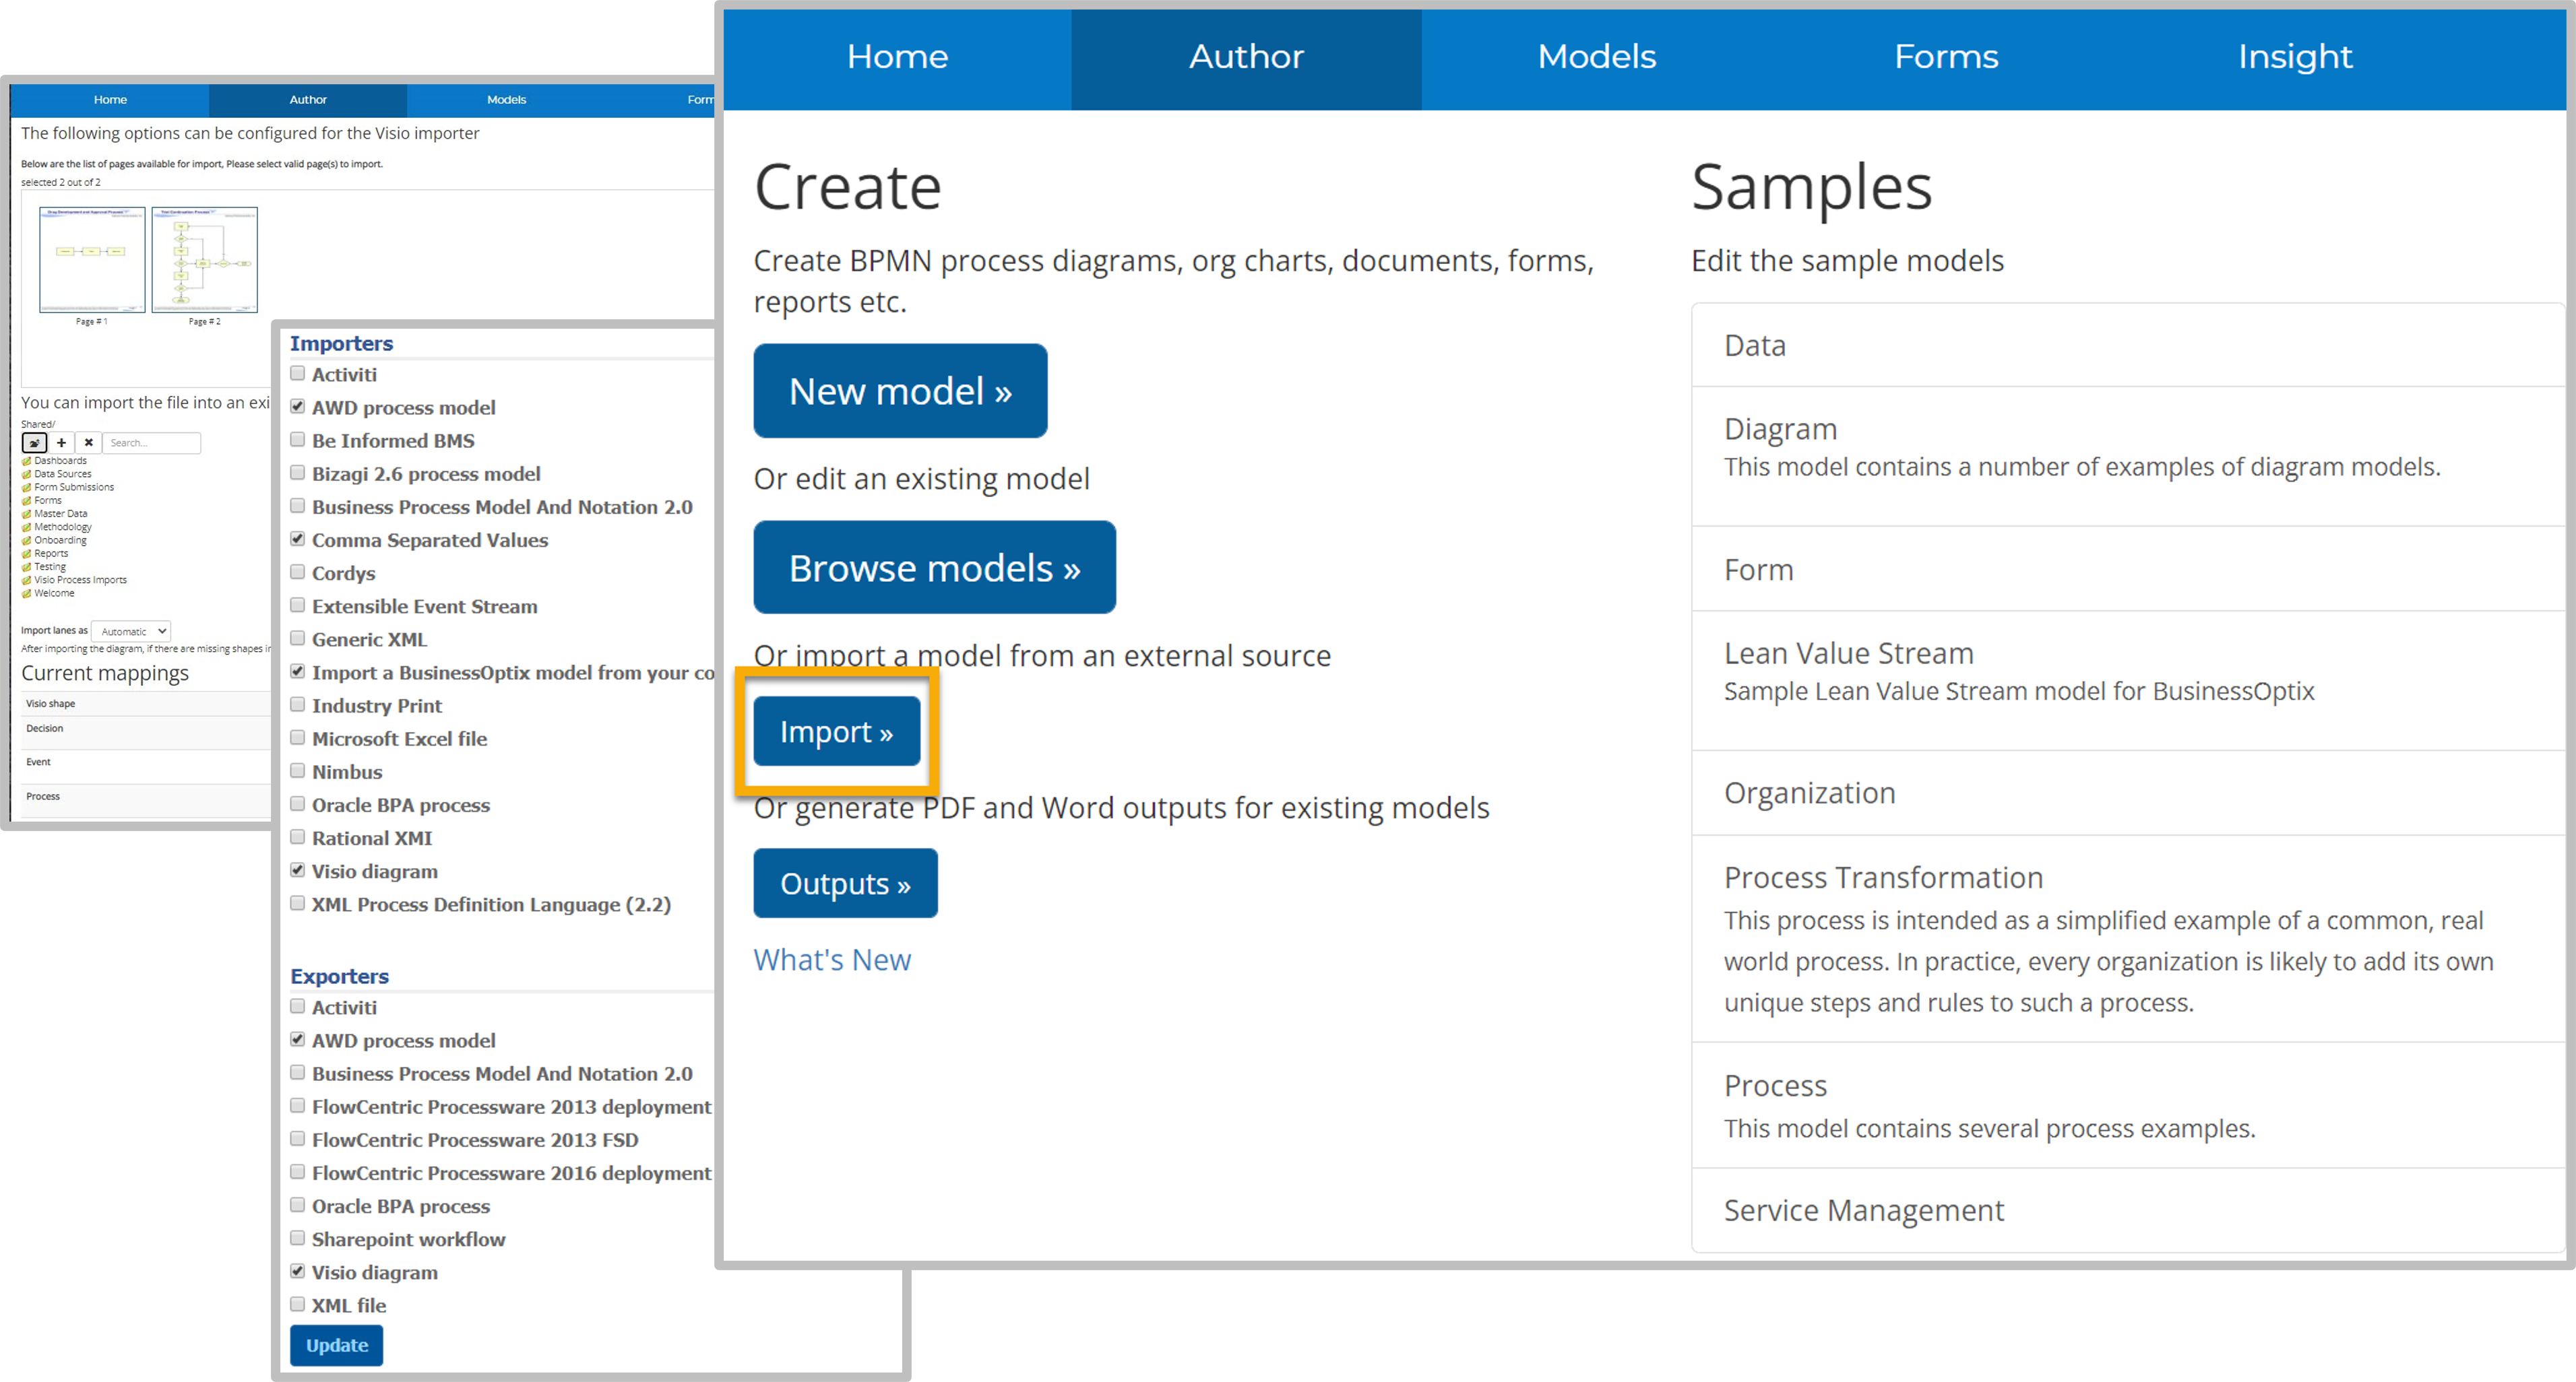Open the Form sample model
Image resolution: width=2576 pixels, height=1382 pixels.
[x=2128, y=568]
